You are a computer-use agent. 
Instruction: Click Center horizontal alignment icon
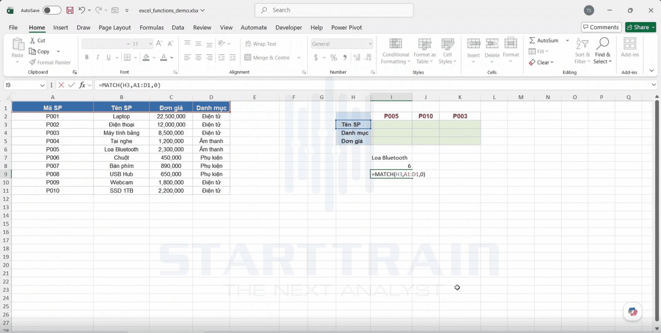[x=198, y=57]
